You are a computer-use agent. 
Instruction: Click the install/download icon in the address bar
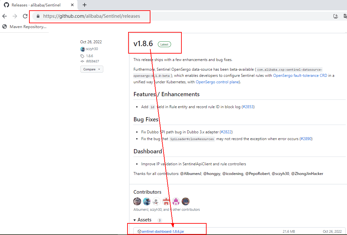pyautogui.click(x=335, y=16)
